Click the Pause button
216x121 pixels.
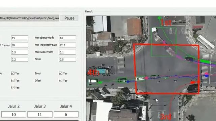pyautogui.click(x=70, y=18)
